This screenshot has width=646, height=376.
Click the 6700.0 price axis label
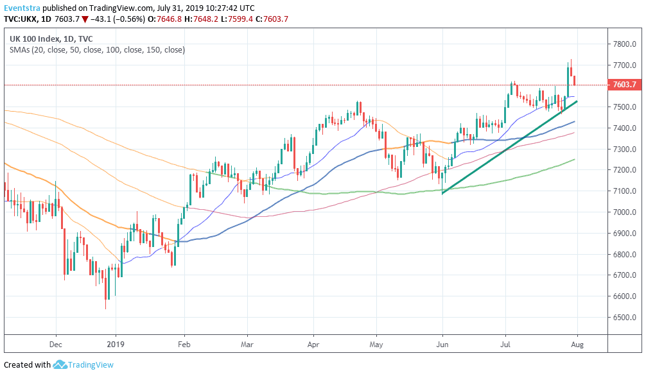click(x=625, y=275)
